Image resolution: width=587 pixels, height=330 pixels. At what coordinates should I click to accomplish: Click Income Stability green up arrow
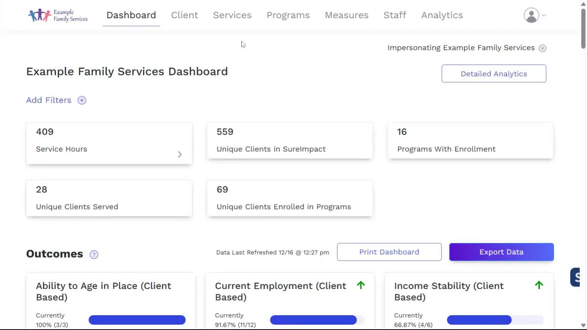(539, 285)
